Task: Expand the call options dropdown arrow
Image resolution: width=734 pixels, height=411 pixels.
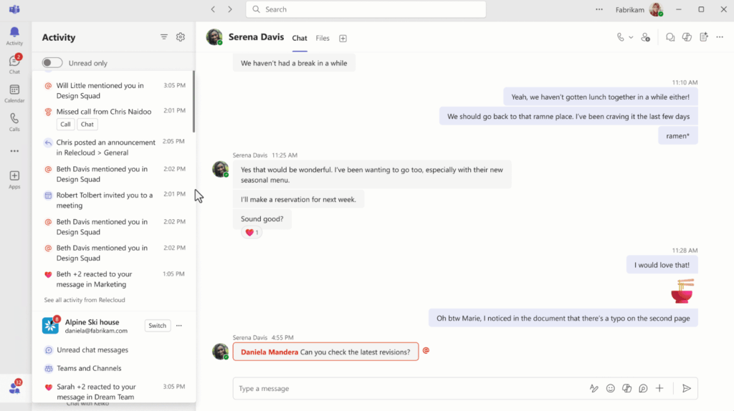Action: pyautogui.click(x=631, y=38)
